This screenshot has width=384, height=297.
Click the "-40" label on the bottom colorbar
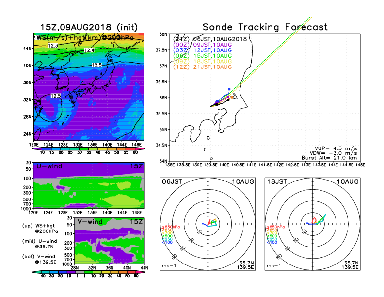42,276
